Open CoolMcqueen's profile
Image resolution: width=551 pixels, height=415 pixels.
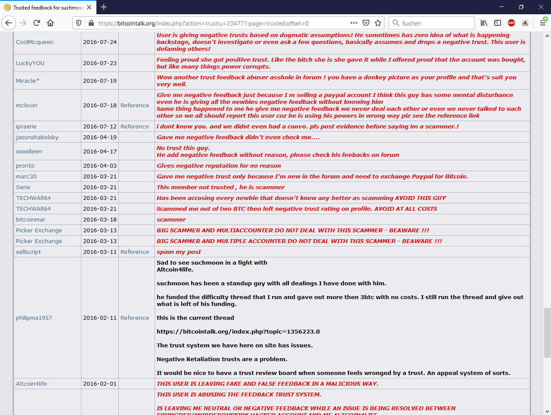pos(34,42)
